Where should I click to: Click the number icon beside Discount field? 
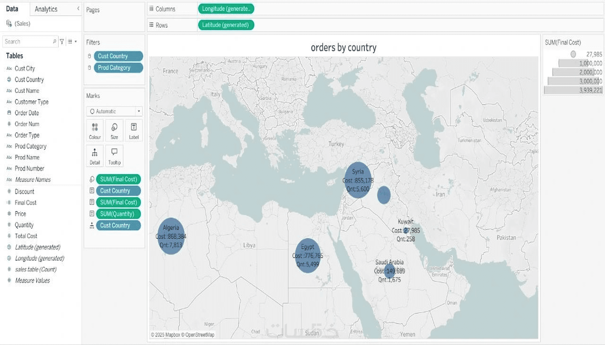point(9,191)
